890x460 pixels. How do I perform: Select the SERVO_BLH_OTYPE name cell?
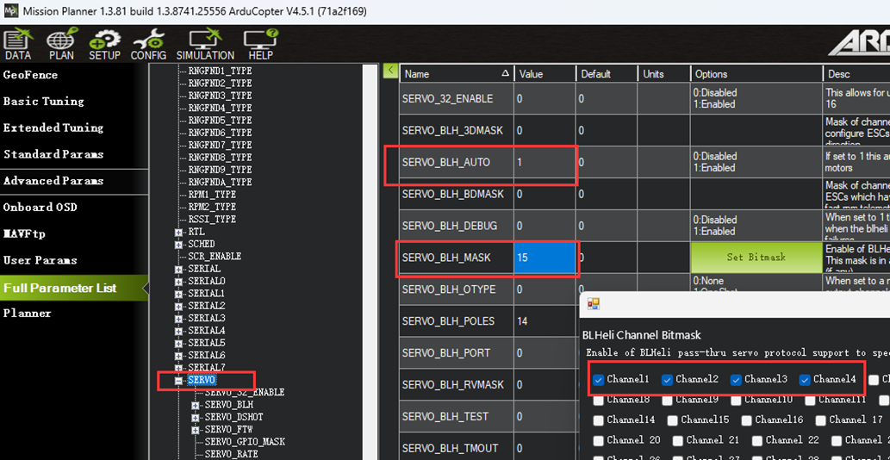[457, 289]
